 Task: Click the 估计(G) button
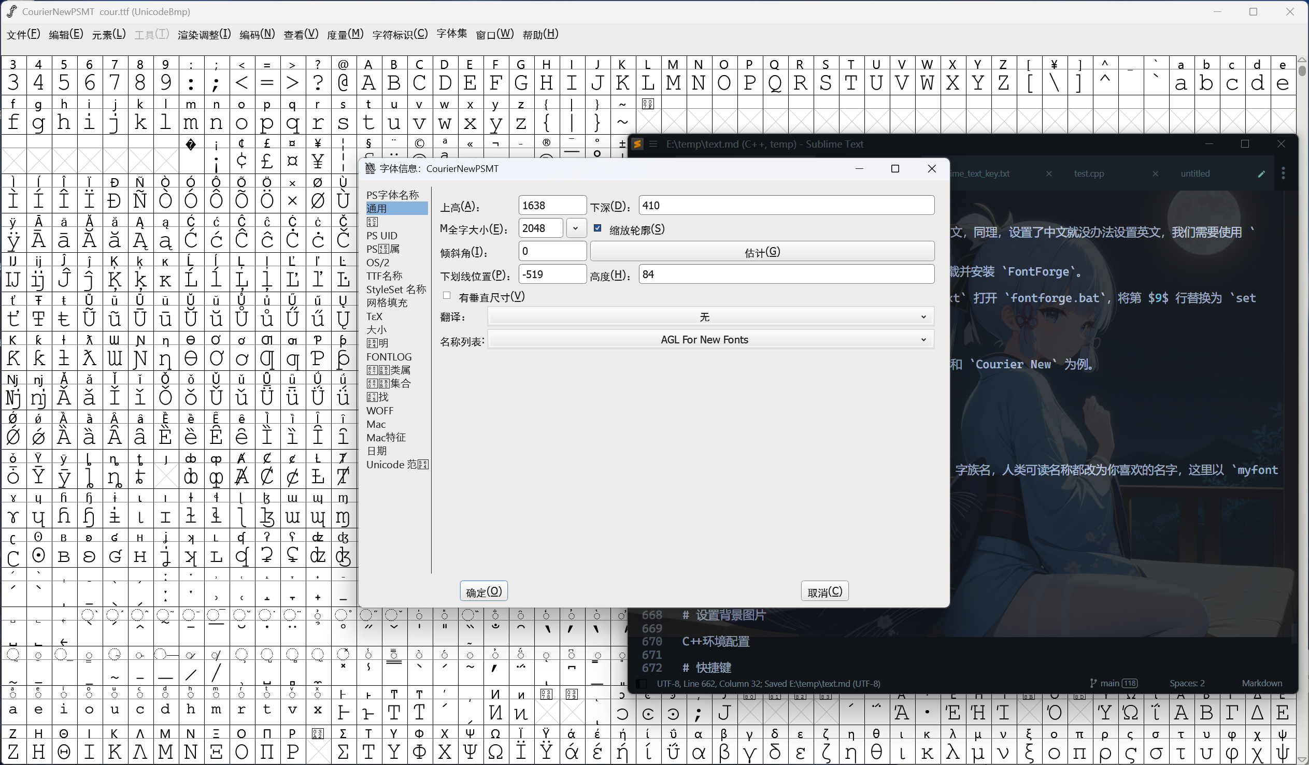click(x=762, y=252)
